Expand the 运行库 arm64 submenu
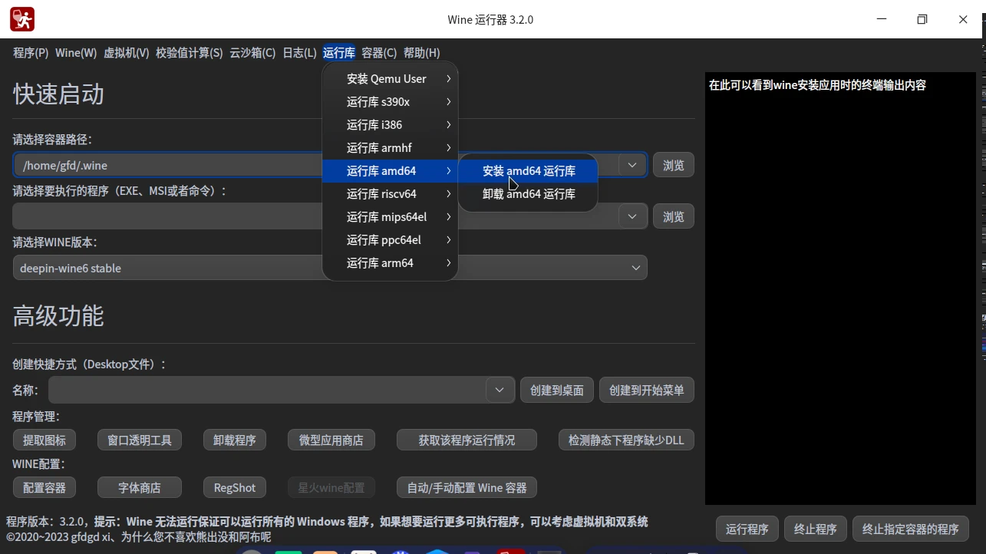This screenshot has width=986, height=554. [390, 262]
